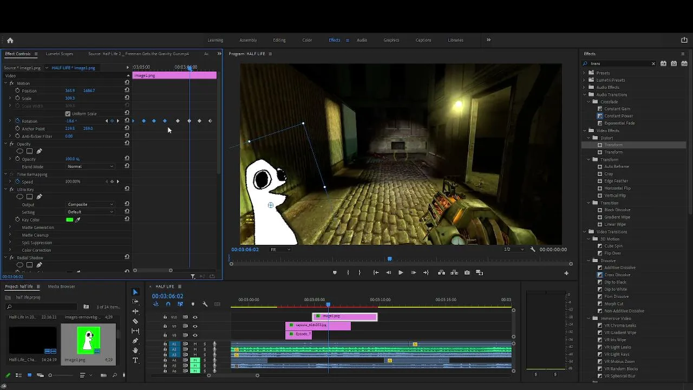Toggle the Motion fx effect on or off
Image resolution: width=693 pixels, height=390 pixels.
pyautogui.click(x=12, y=83)
